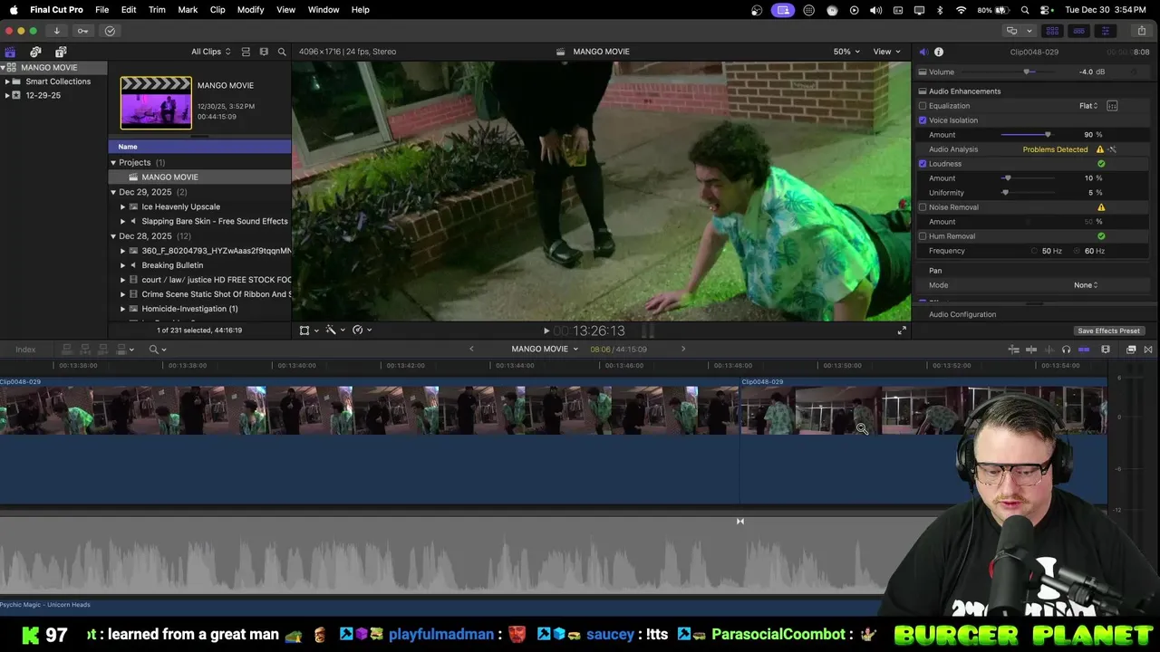Enter fullscreen viewer with the expand arrows
Viewport: 1160px width, 652px height.
902,331
